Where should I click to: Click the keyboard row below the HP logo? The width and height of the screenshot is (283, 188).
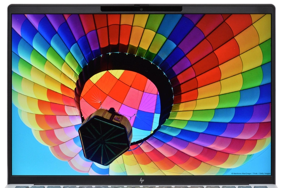click(141, 186)
